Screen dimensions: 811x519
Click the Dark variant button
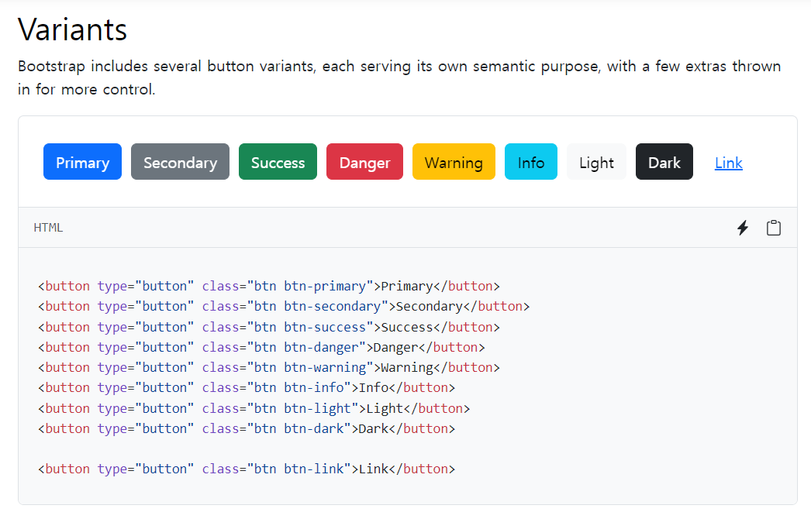(664, 162)
